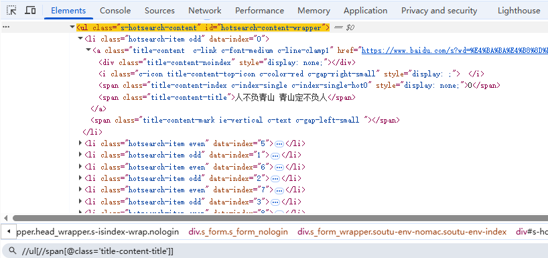Click the ellipsis badge in li data-index="7"

click(279, 190)
